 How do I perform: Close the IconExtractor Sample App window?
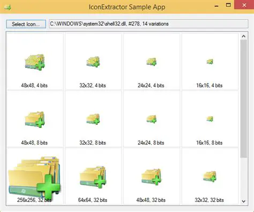point(244,5)
